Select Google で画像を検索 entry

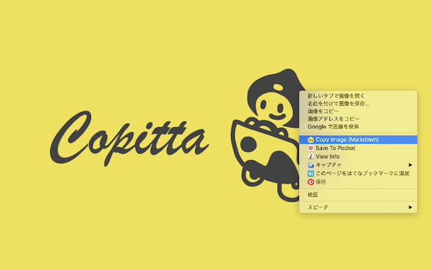point(358,127)
